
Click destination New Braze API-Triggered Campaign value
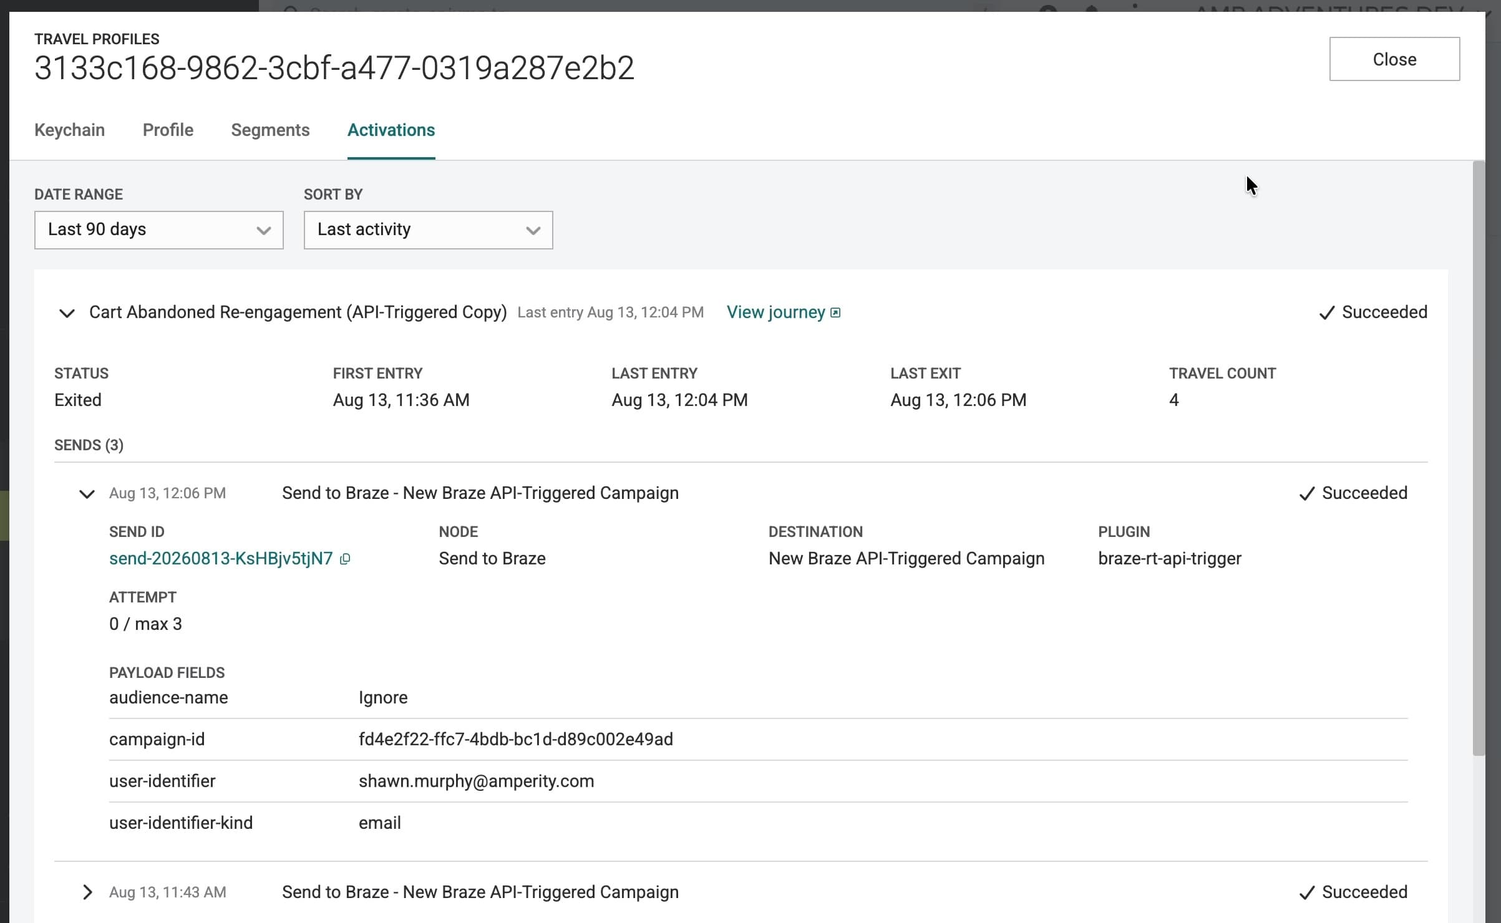pyautogui.click(x=906, y=558)
